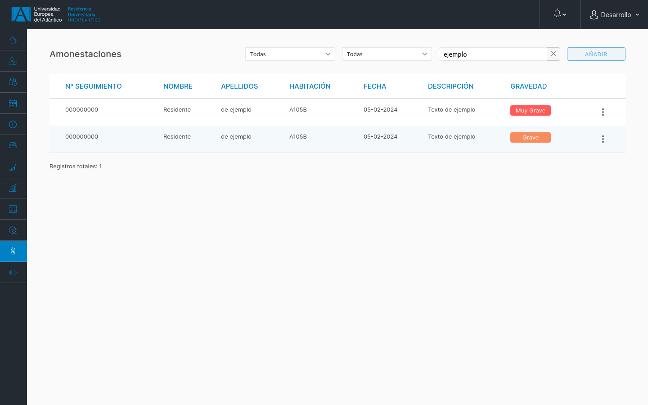Click Residente in the Grave row
Image resolution: width=648 pixels, height=405 pixels.
177,137
